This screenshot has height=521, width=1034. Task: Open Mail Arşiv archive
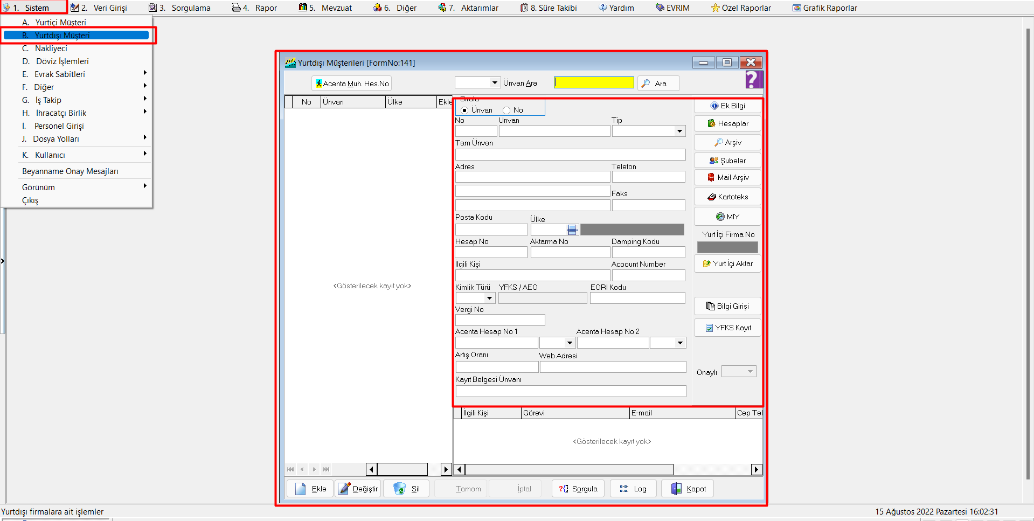[x=727, y=178]
